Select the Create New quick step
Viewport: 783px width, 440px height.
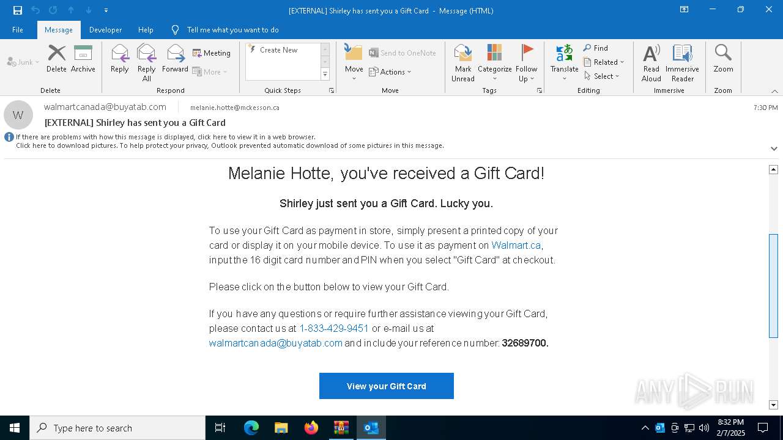click(283, 50)
